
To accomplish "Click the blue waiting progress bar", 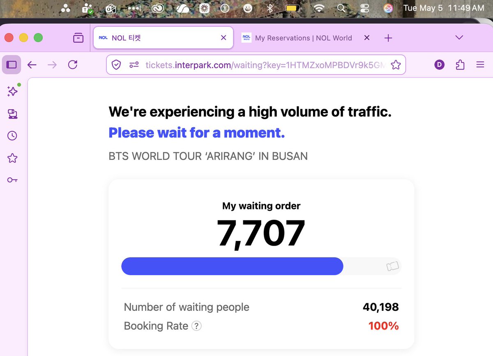I will click(232, 266).
